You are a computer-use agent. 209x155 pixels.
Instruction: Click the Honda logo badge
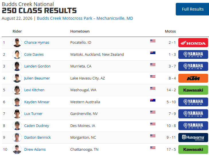tap(193, 43)
